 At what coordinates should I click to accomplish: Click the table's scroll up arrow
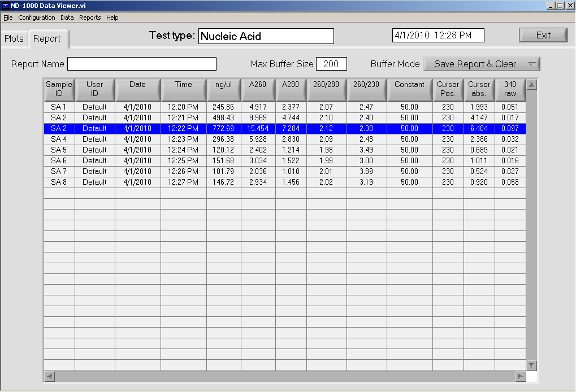(531, 85)
